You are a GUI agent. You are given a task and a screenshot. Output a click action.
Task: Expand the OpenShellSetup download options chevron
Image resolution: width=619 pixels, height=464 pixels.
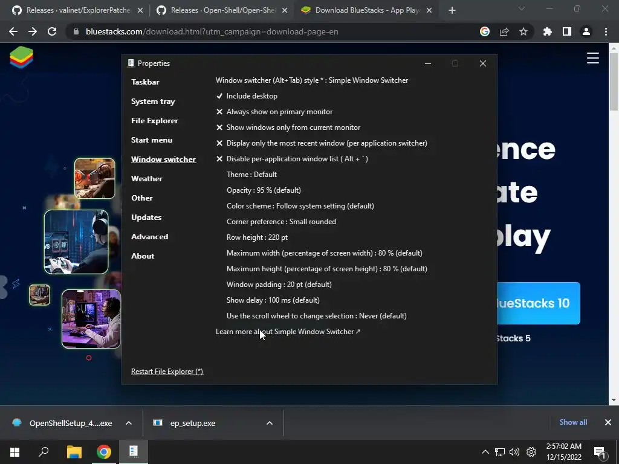point(129,423)
